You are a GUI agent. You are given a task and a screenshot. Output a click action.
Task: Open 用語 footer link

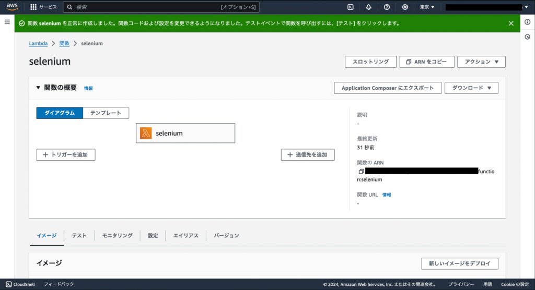click(487, 284)
